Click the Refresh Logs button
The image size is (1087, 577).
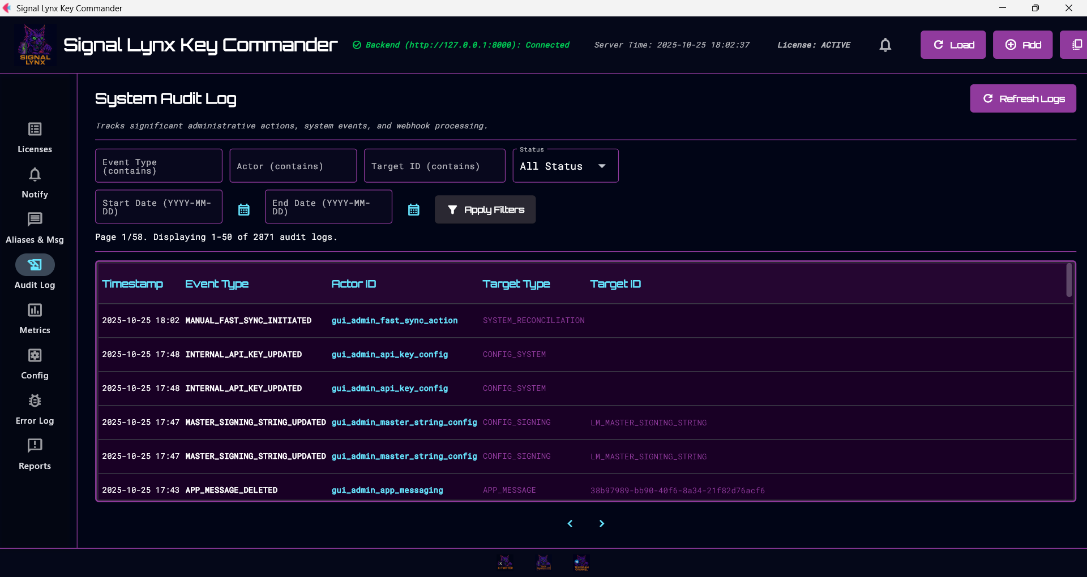coord(1023,98)
